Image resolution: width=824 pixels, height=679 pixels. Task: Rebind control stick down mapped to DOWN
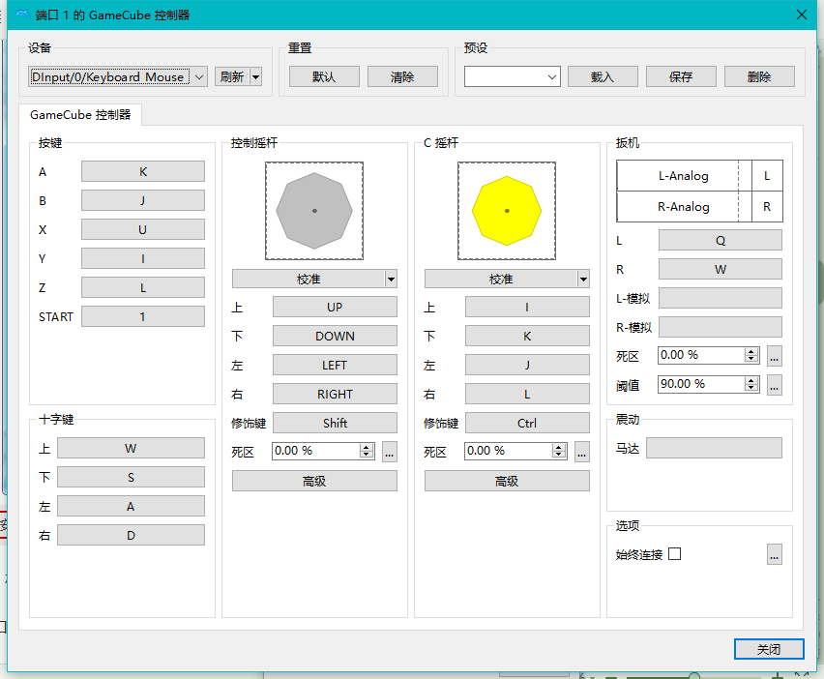coord(335,337)
